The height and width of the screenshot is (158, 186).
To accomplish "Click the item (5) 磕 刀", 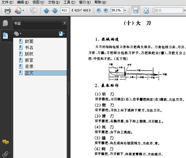I will (x=104, y=138).
